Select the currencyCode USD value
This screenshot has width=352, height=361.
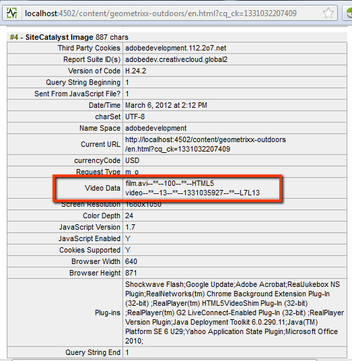[132, 160]
